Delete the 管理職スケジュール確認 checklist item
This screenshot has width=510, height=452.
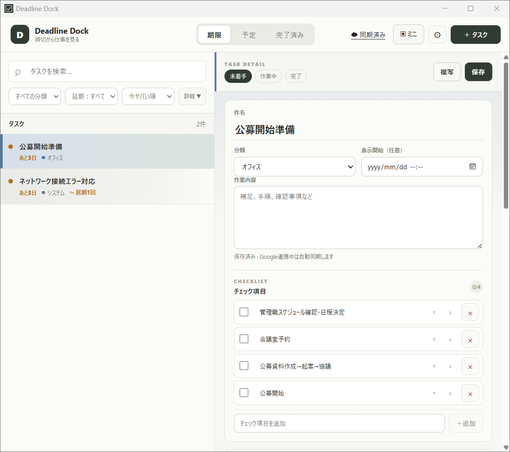pos(470,312)
